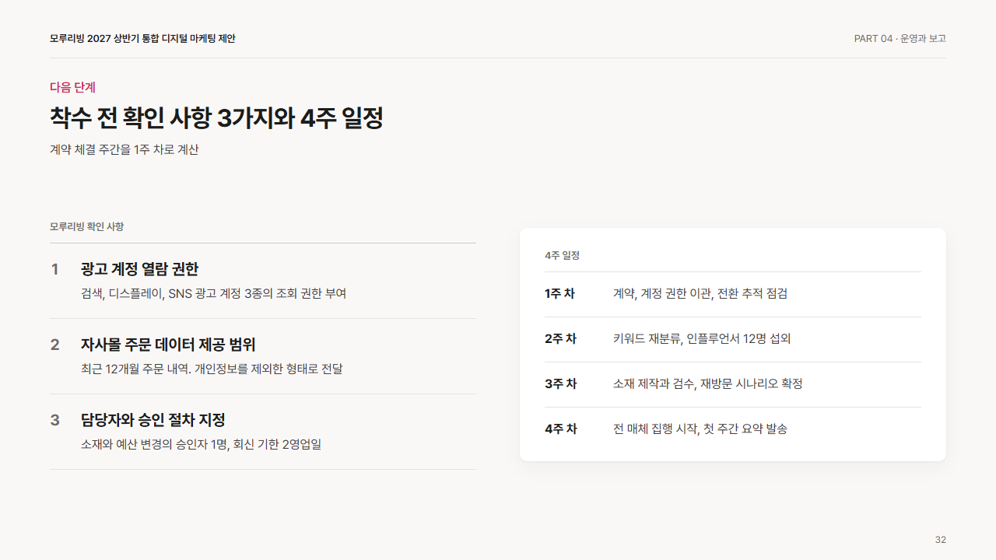996x560 pixels.
Task: Select the text '계약, 계정 권한 이관, 전환 추적 점검'
Action: tap(700, 294)
